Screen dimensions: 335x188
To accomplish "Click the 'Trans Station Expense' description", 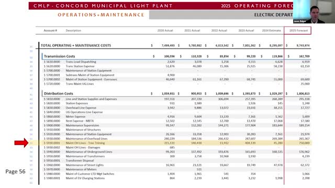I will (80, 66).
